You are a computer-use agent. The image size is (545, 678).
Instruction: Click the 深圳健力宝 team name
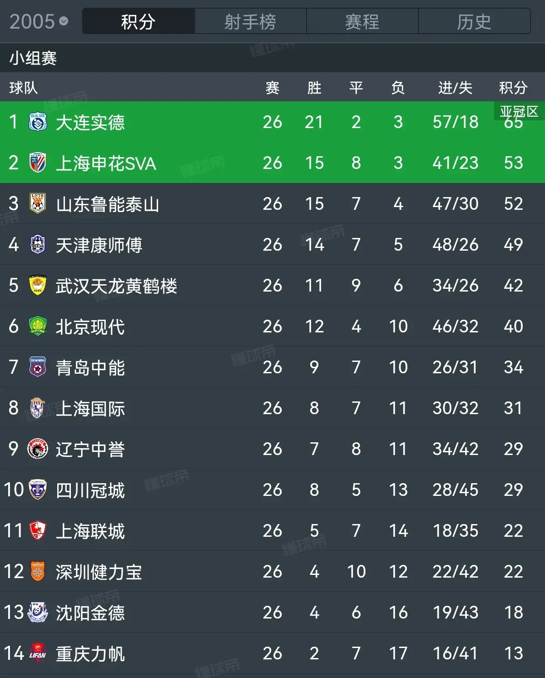click(x=99, y=572)
